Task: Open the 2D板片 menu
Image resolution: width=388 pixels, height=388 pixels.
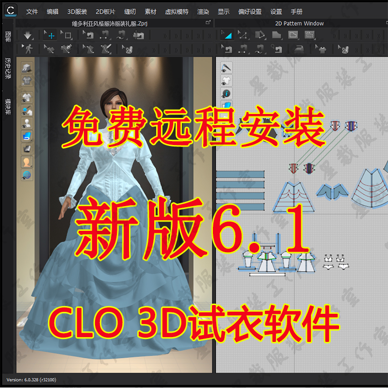Action: [x=105, y=12]
